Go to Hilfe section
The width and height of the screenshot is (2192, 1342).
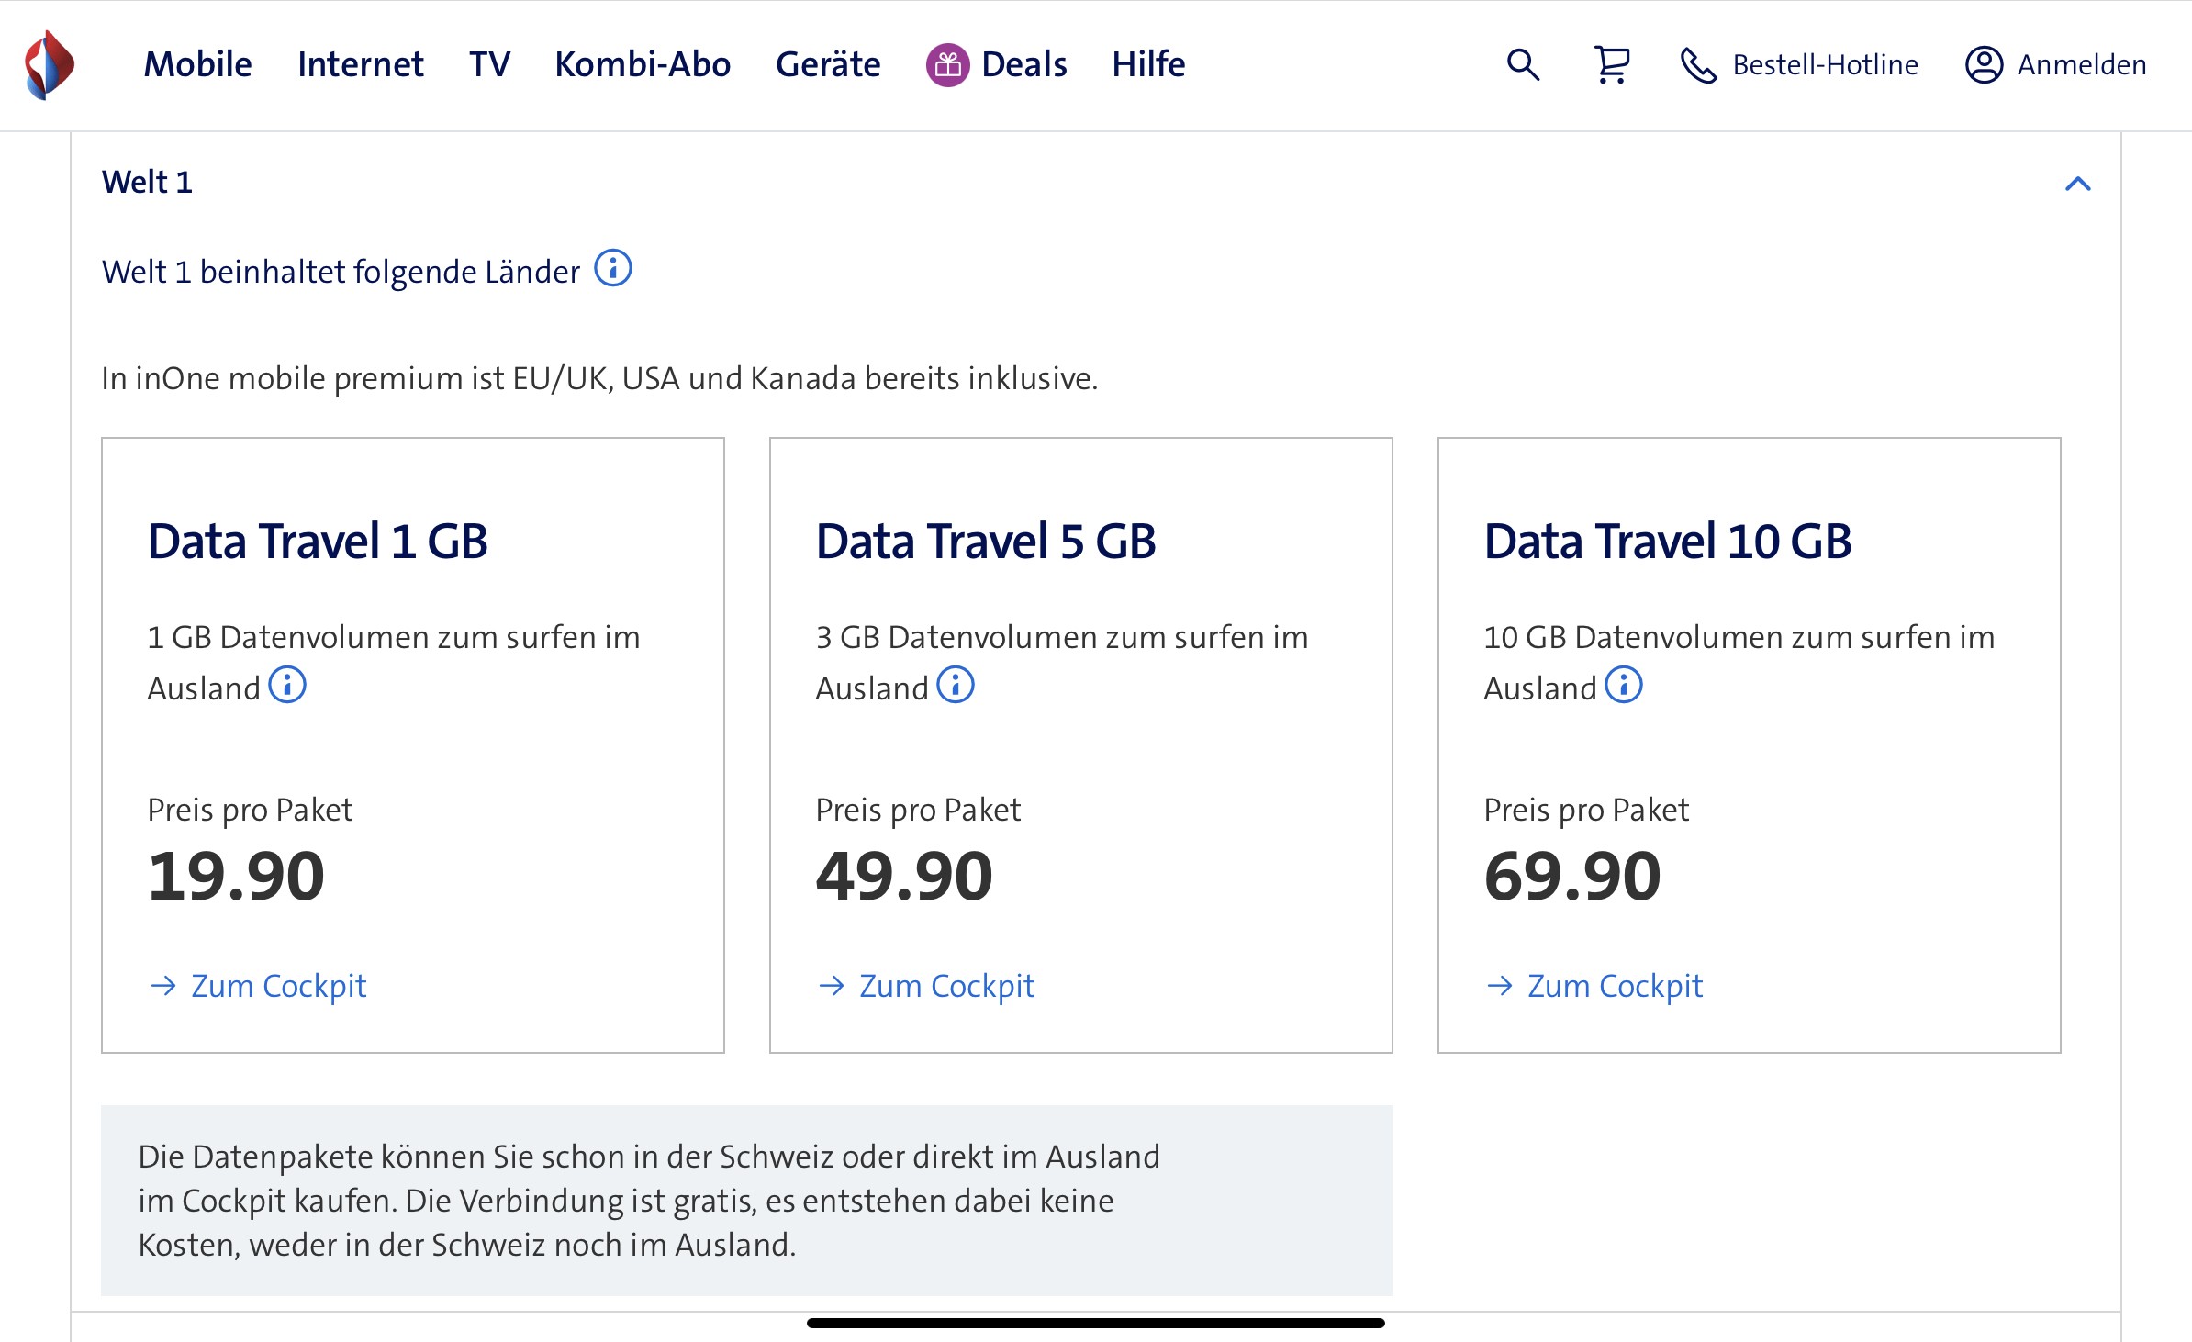tap(1148, 65)
